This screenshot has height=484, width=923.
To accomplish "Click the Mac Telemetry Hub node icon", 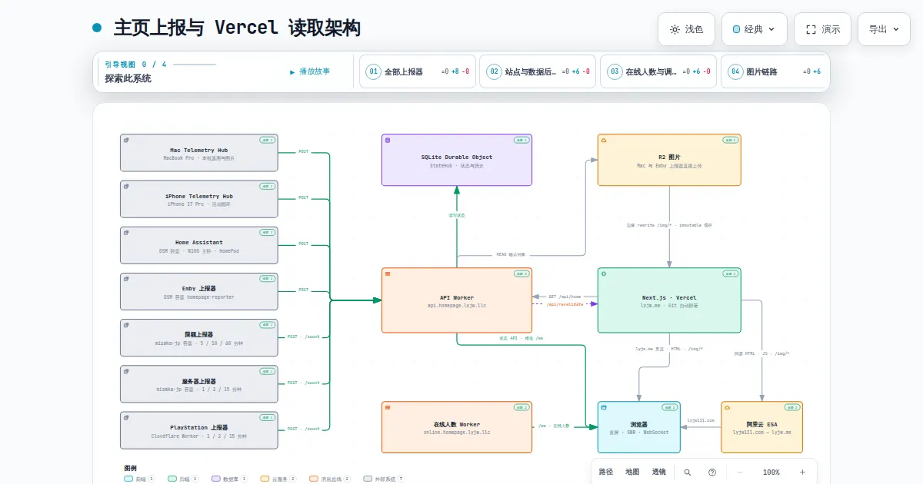I will click(x=126, y=140).
